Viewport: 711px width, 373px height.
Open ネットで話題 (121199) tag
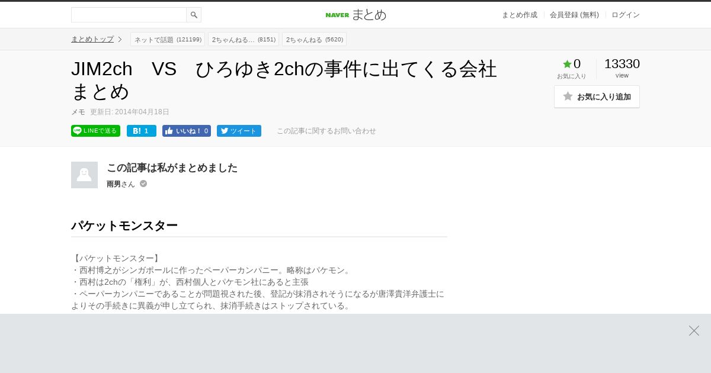click(x=168, y=40)
